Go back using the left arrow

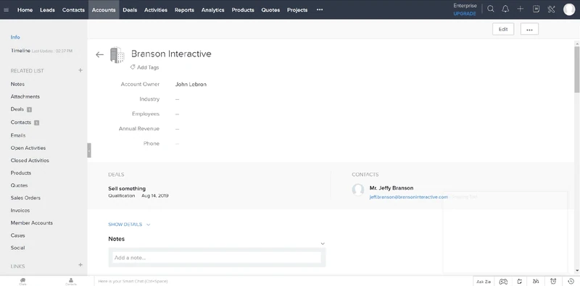pos(99,55)
